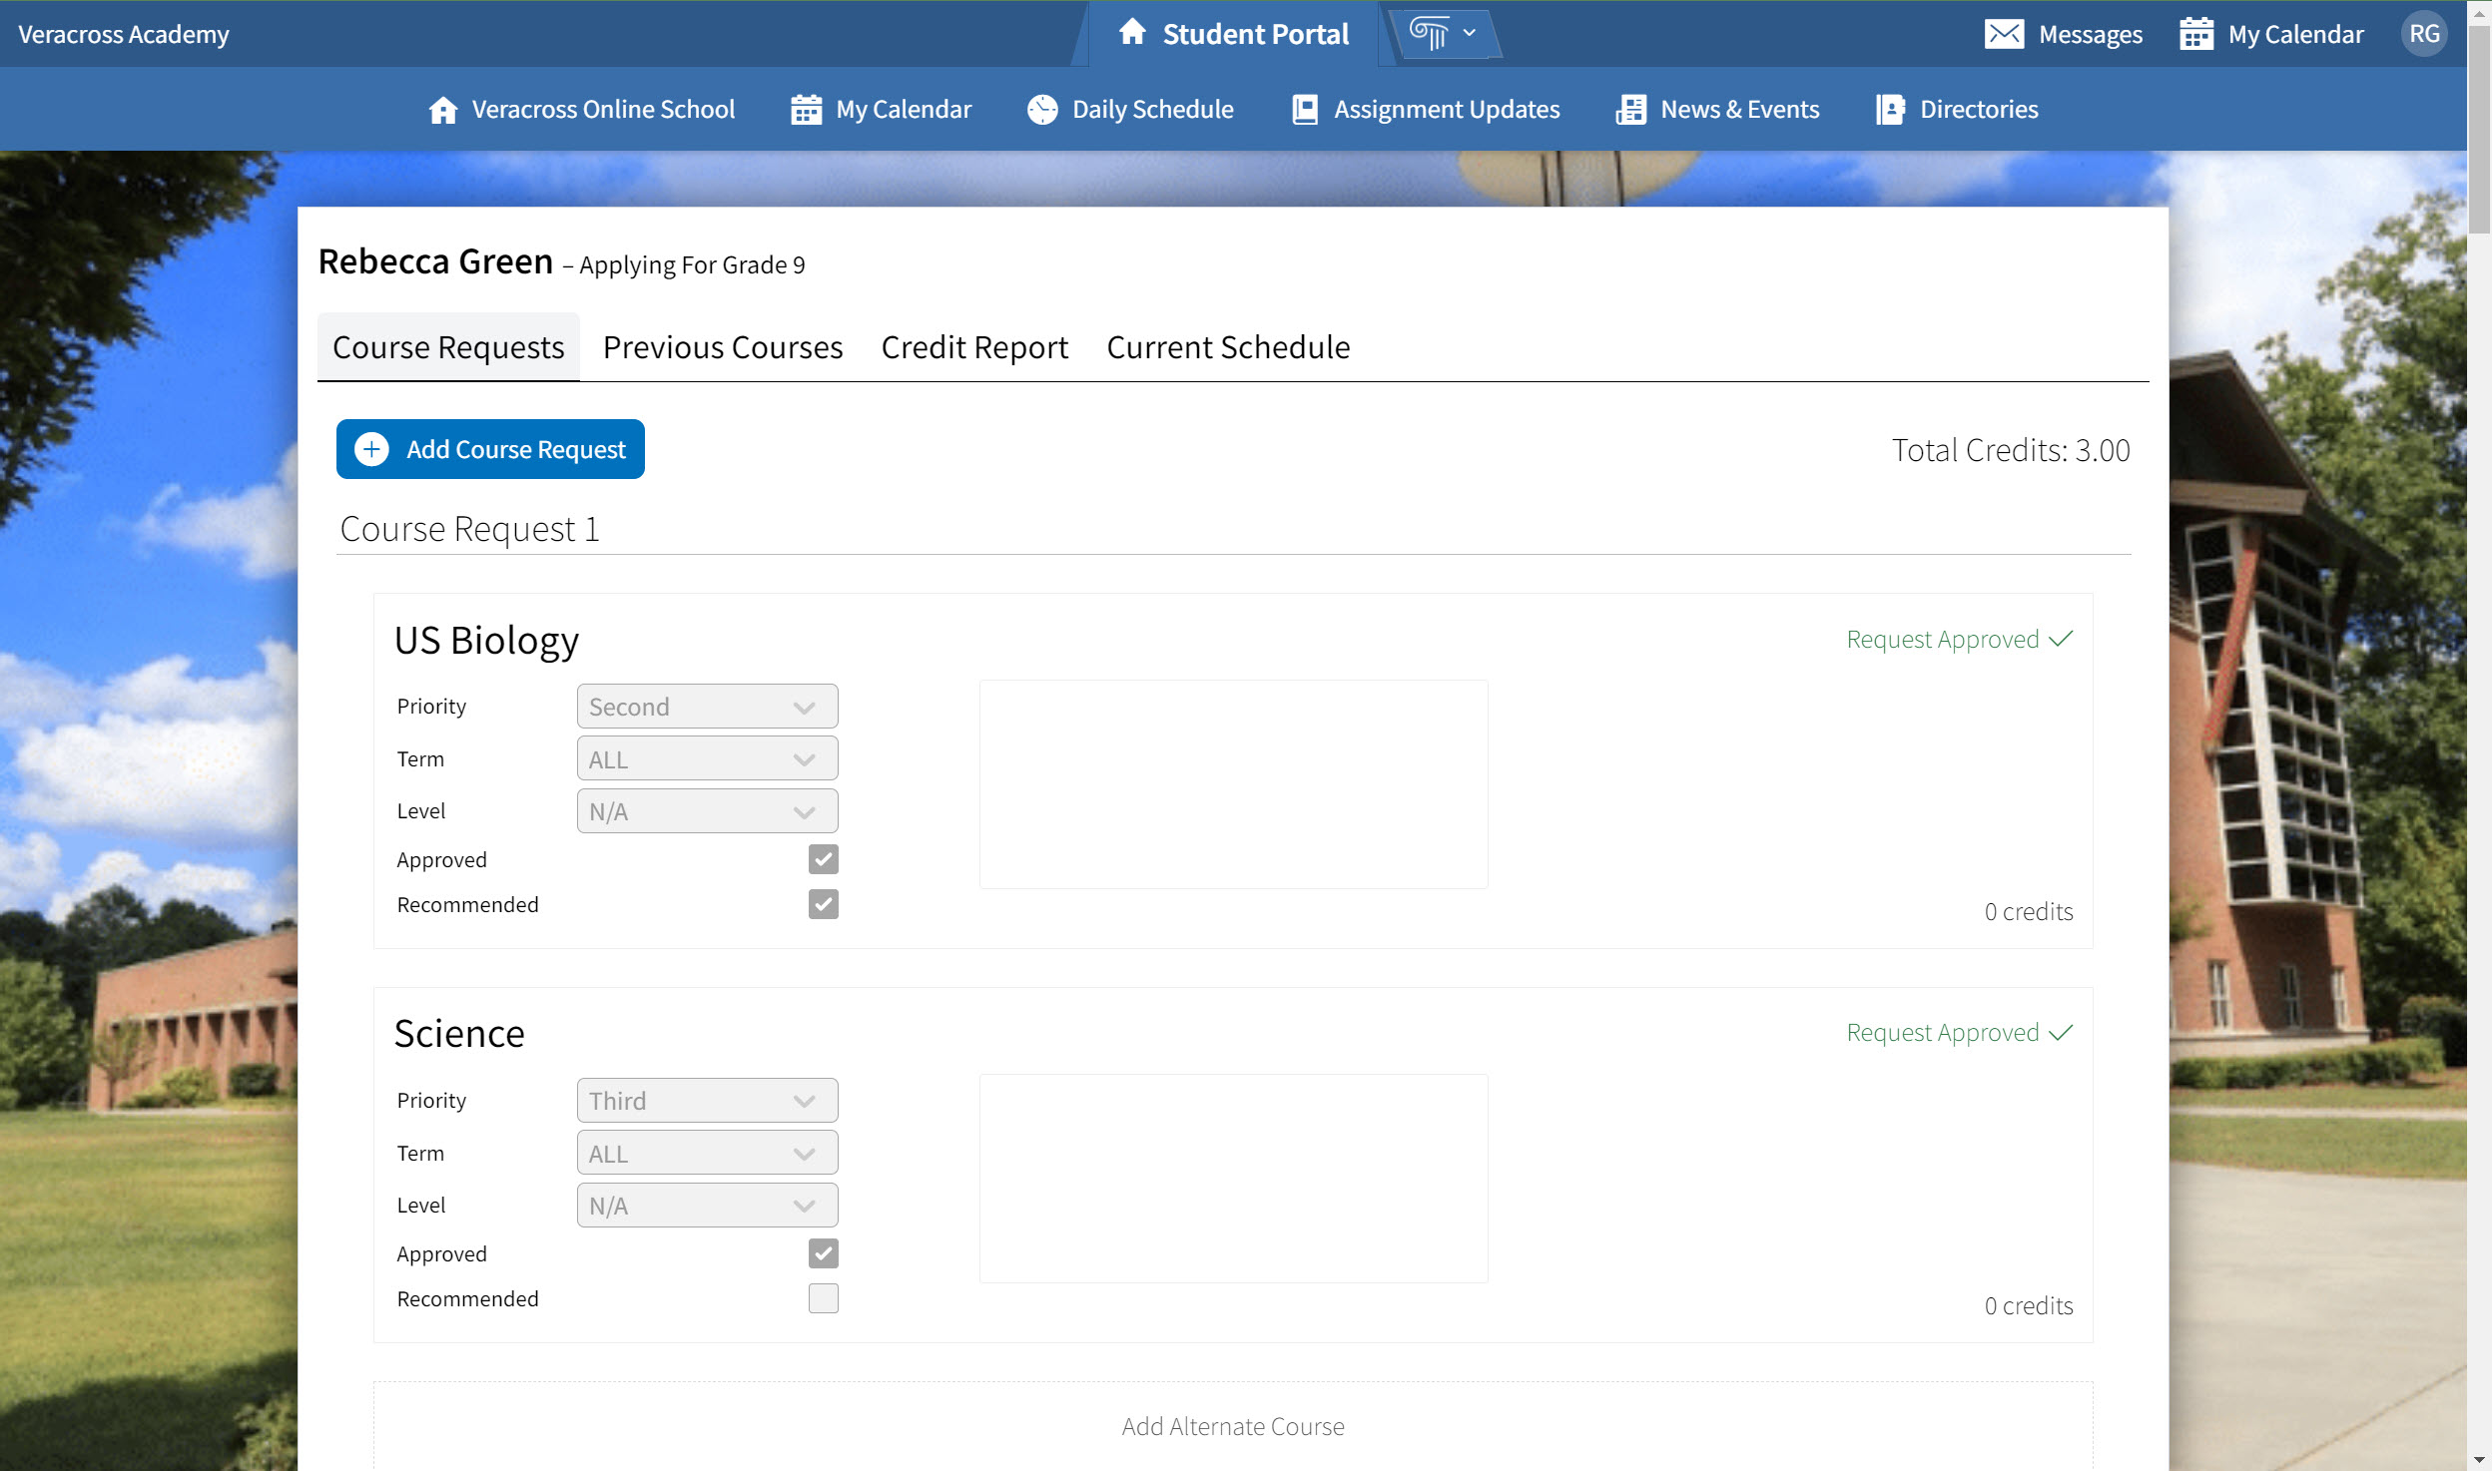Viewport: 2492px width, 1471px height.
Task: Click the Directories contact-book icon
Action: pyautogui.click(x=1889, y=110)
